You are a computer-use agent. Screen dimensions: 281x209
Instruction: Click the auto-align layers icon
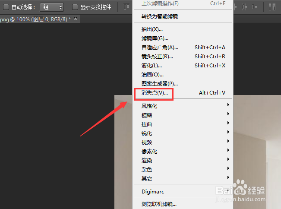pyautogui.click(x=272, y=7)
